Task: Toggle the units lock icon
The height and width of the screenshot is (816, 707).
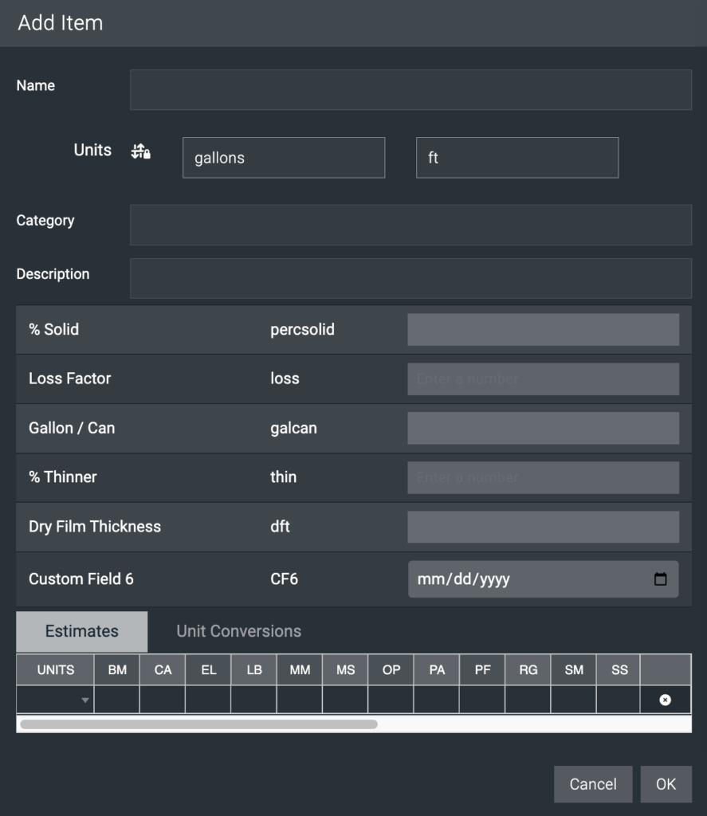Action: pyautogui.click(x=140, y=151)
